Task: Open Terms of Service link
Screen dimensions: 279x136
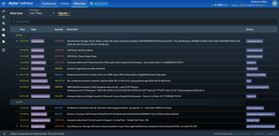Action: [x=243, y=134]
